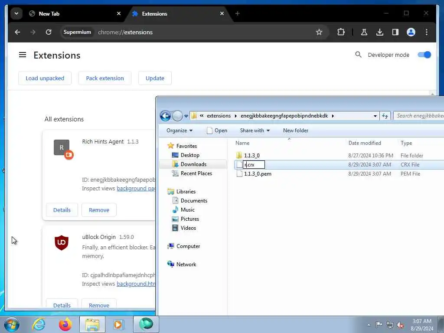Screen dimensions: 444x333
Task: Open the Extensions puzzle-piece menu
Action: point(341,32)
